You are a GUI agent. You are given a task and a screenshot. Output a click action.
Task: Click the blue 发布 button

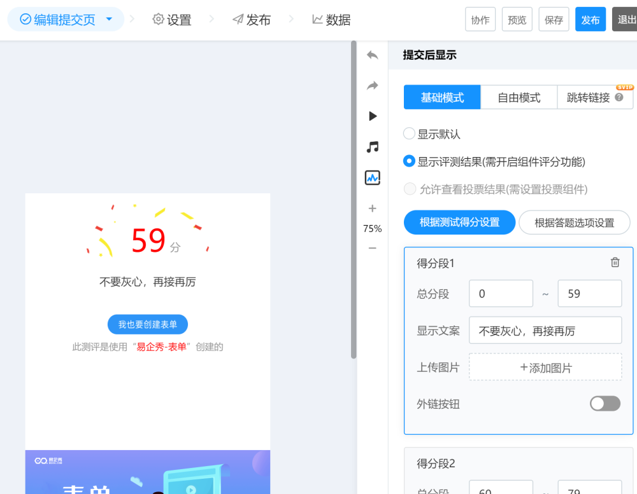(x=590, y=20)
